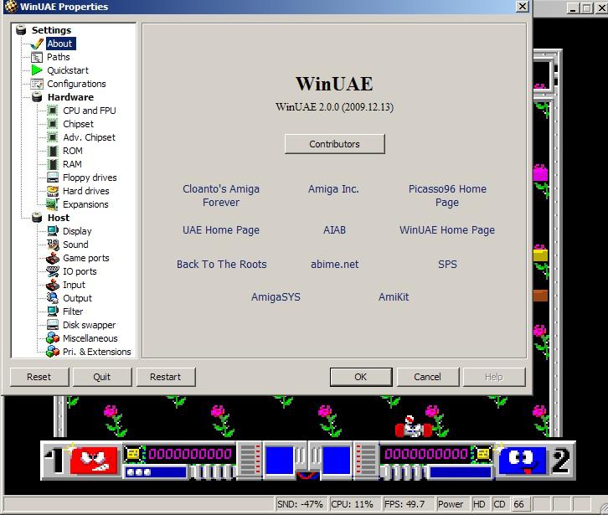Click the IO ports connector icon
The width and height of the screenshot is (608, 515).
[53, 271]
